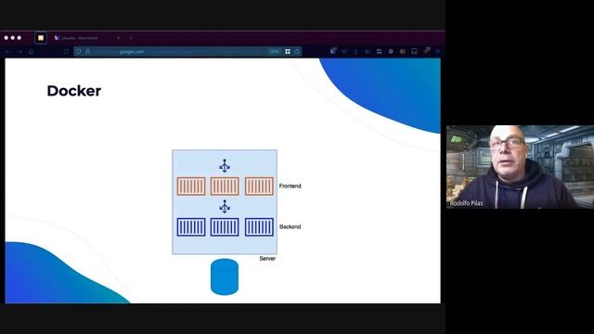Click the Rodolfo Pilas name label
Screen dimensions: 594x334
466,203
